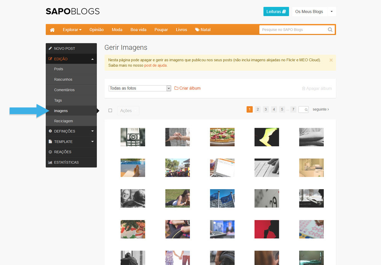Click the home icon in orange navbar
The width and height of the screenshot is (381, 265).
[52, 30]
